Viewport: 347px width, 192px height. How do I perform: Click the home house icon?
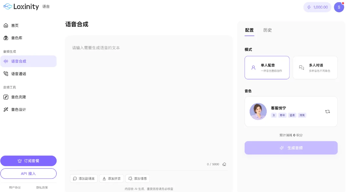click(x=6, y=25)
